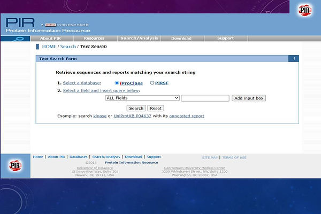Go to Search in the breadcrumb
This screenshot has height=214, width=321.
coord(68,47)
